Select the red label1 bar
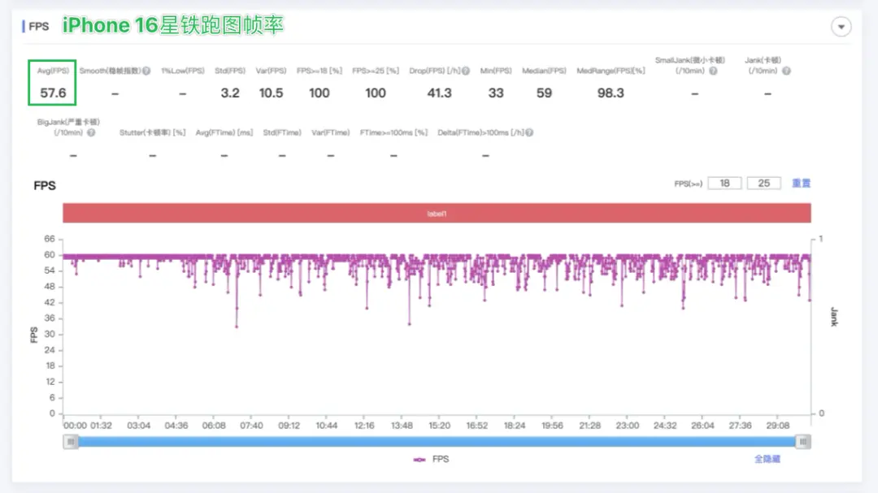Viewport: 878px width, 493px height. pyautogui.click(x=437, y=214)
